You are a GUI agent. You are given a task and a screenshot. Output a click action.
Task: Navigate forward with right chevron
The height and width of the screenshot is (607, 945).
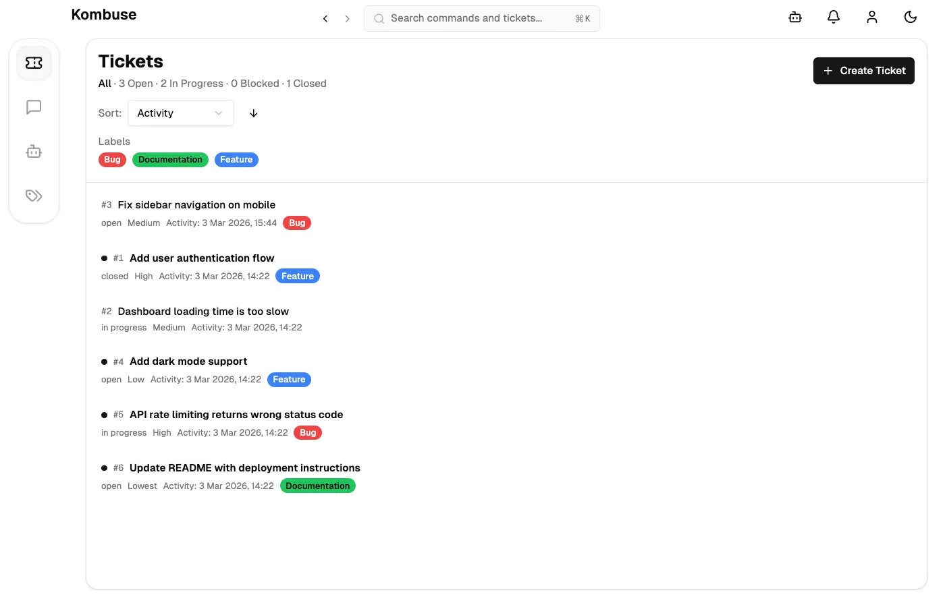(x=347, y=19)
